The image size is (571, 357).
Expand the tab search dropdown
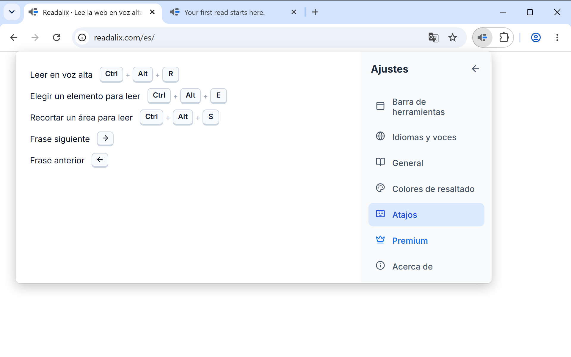[x=12, y=12]
